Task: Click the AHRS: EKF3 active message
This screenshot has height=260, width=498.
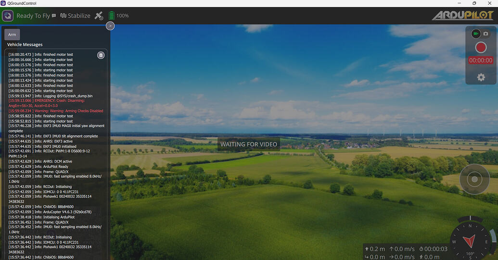Action: [x=40, y=141]
